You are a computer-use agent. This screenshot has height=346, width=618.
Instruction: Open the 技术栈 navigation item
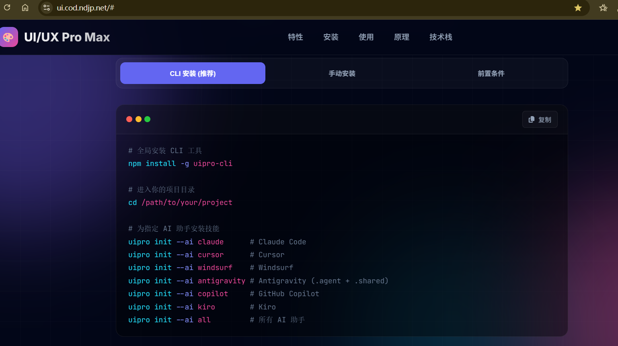(x=440, y=37)
